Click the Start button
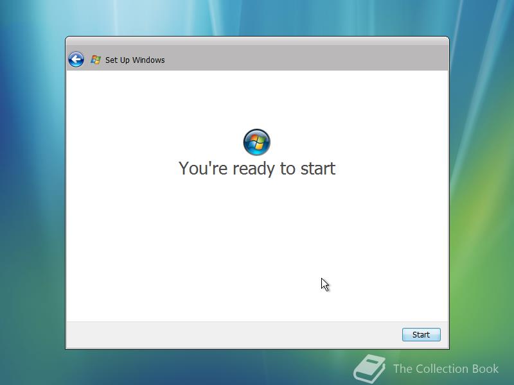 click(421, 334)
